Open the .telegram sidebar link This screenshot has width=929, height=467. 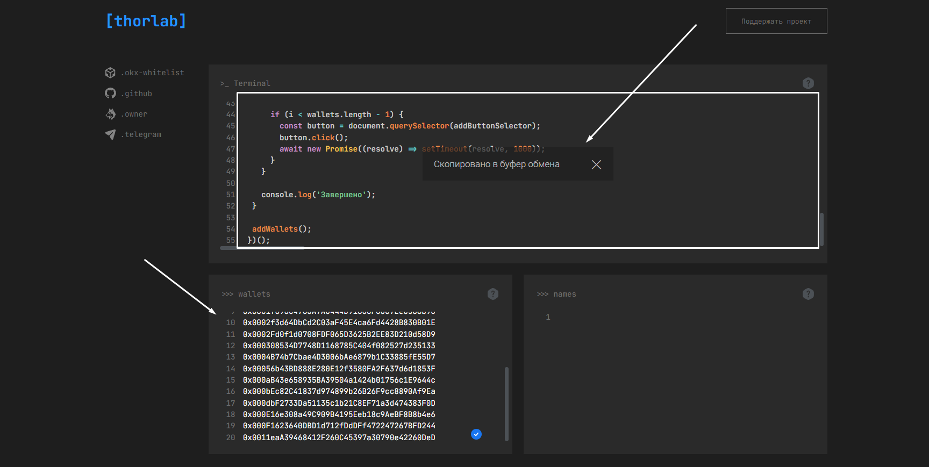coord(141,134)
